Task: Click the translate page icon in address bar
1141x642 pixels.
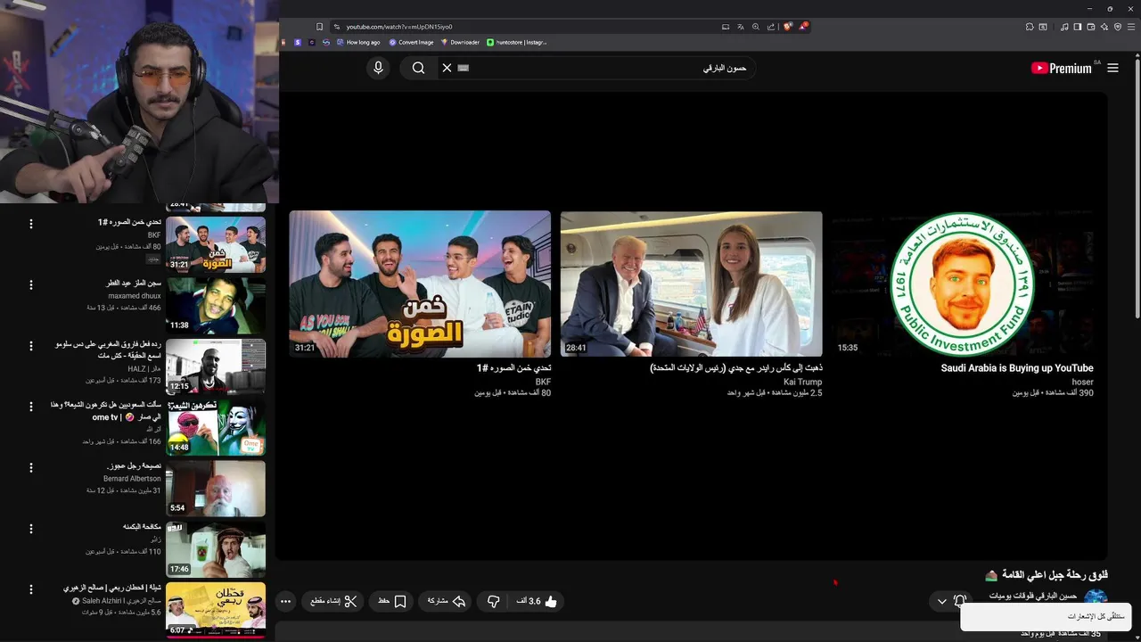Action: [741, 27]
